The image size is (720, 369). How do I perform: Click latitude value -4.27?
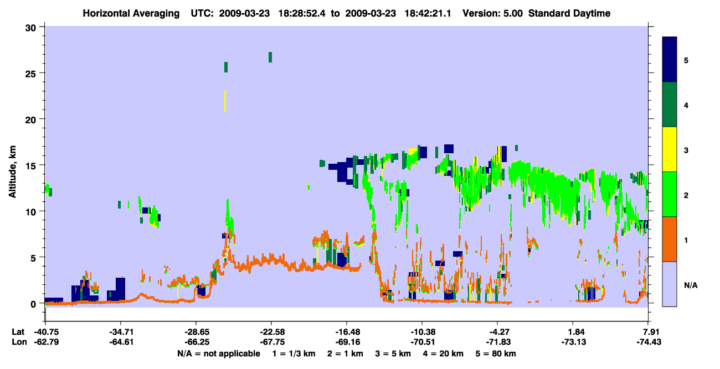[x=498, y=332]
